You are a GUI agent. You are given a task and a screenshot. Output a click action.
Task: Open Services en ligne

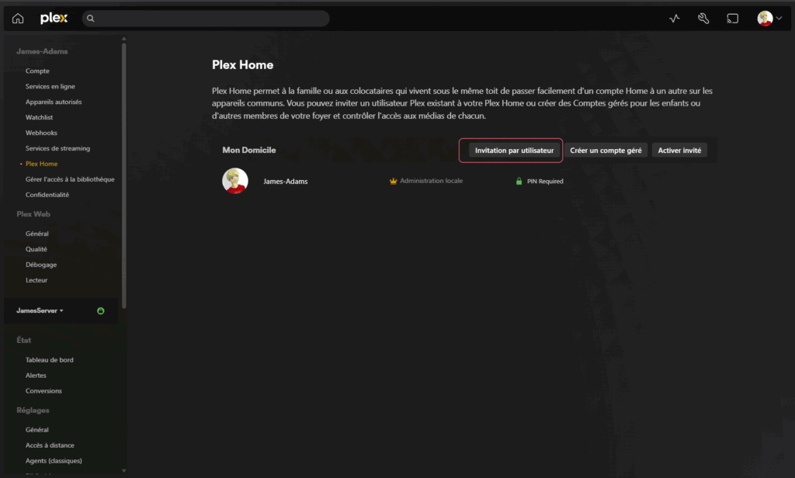click(x=50, y=87)
